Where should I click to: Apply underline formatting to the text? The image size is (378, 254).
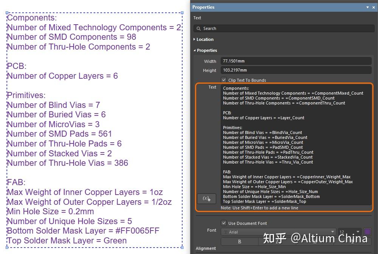314,241
